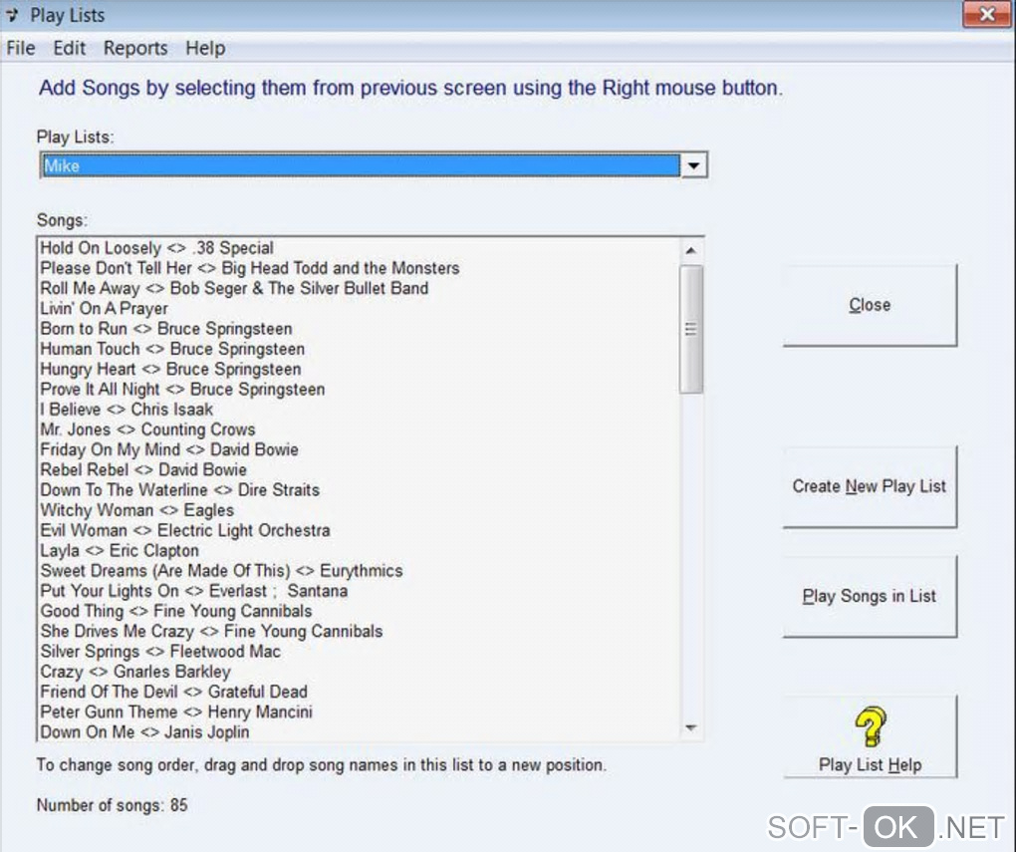This screenshot has width=1016, height=852.
Task: Click the scroll down arrow of song list
Action: coord(690,727)
